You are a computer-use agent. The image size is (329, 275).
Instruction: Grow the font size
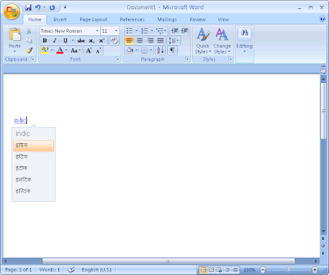point(89,51)
